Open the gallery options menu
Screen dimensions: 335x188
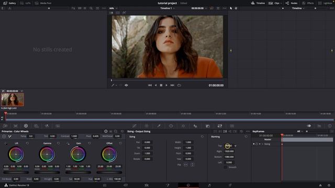click(104, 8)
